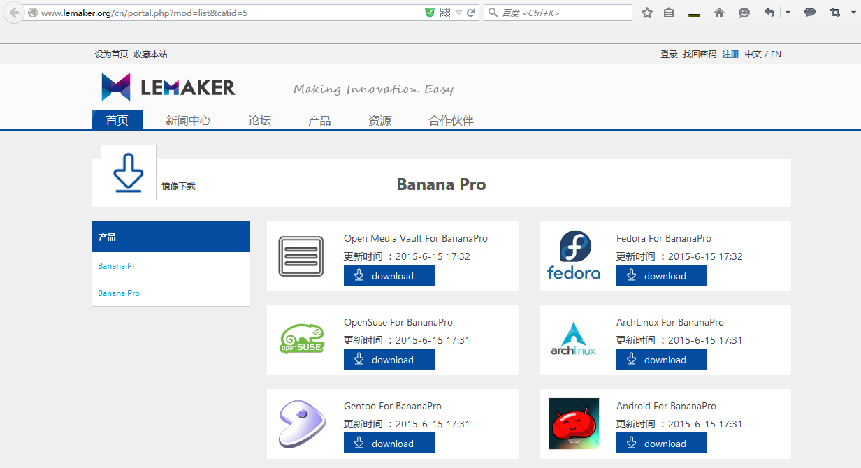Click 登录 login link
Image resolution: width=861 pixels, height=468 pixels.
click(x=669, y=54)
